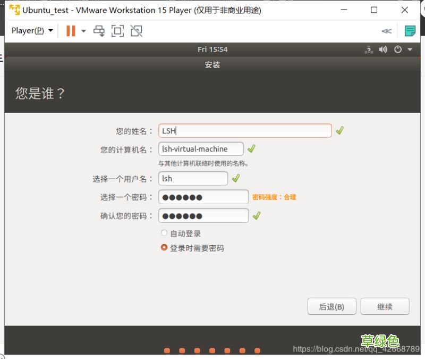Viewport: 425px width, 359px height.
Task: Open the Player(P) menu
Action: [x=32, y=31]
